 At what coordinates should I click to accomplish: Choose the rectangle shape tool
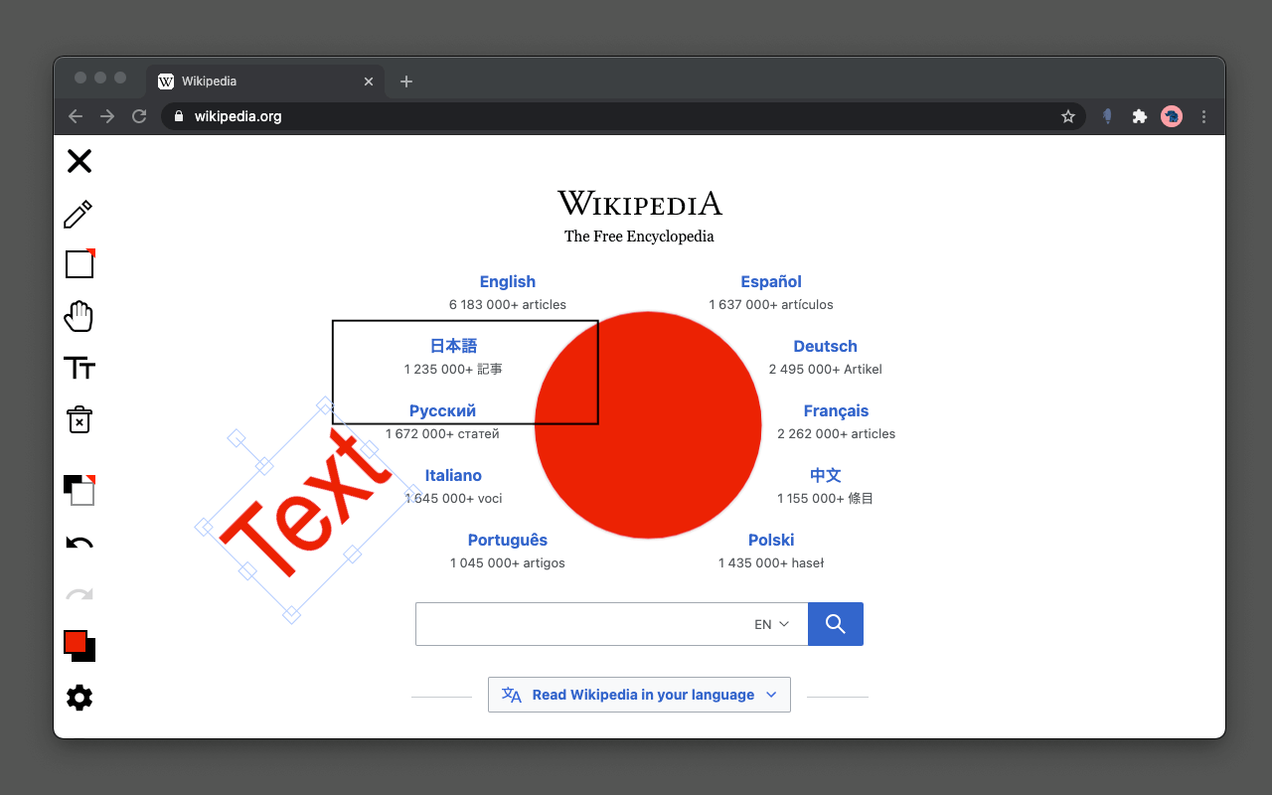[x=79, y=264]
